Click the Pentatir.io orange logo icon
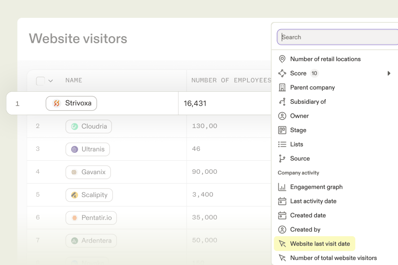This screenshot has width=398, height=265. point(74,218)
